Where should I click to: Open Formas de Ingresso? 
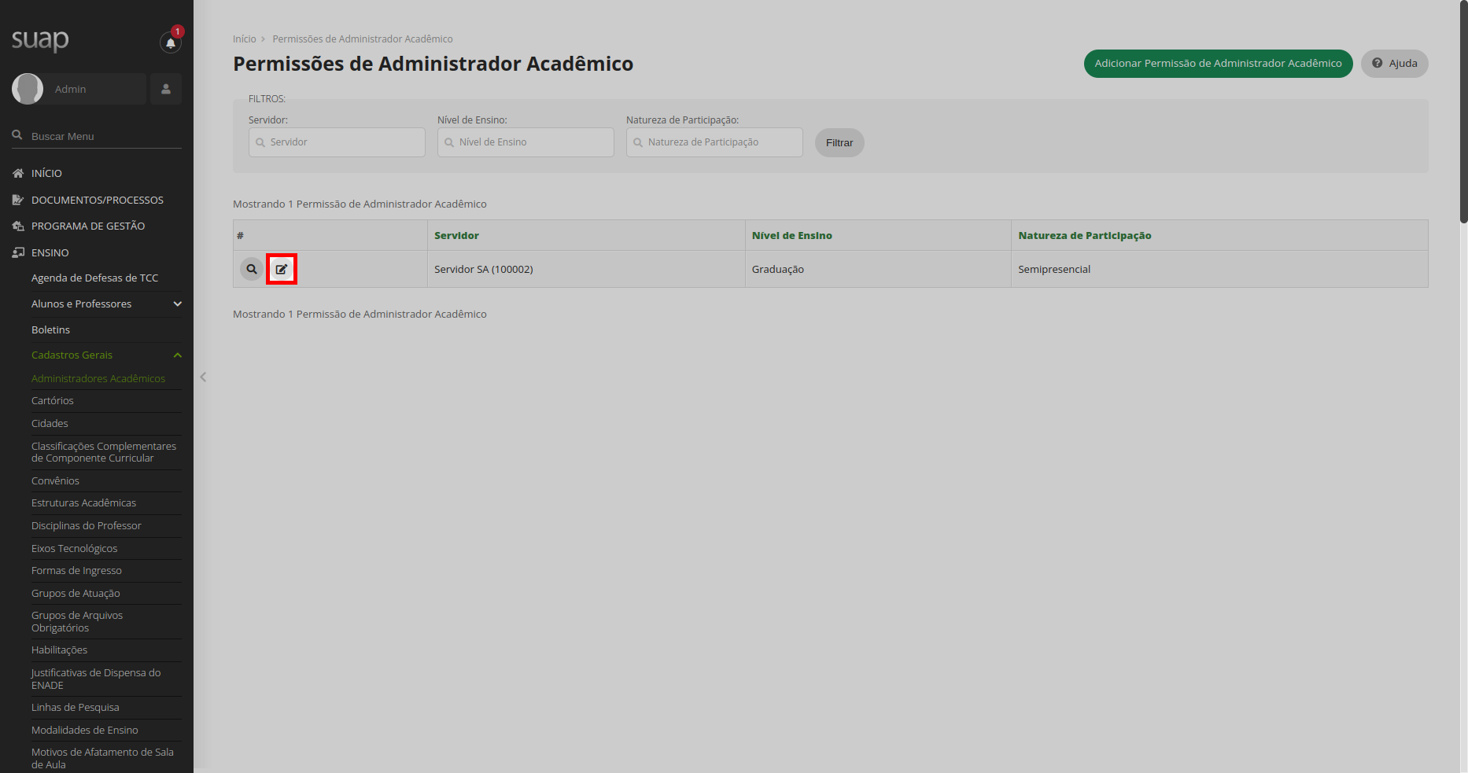(x=76, y=570)
